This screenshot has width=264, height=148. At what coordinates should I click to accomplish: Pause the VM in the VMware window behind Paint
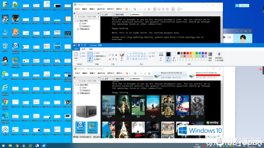[x=127, y=9]
